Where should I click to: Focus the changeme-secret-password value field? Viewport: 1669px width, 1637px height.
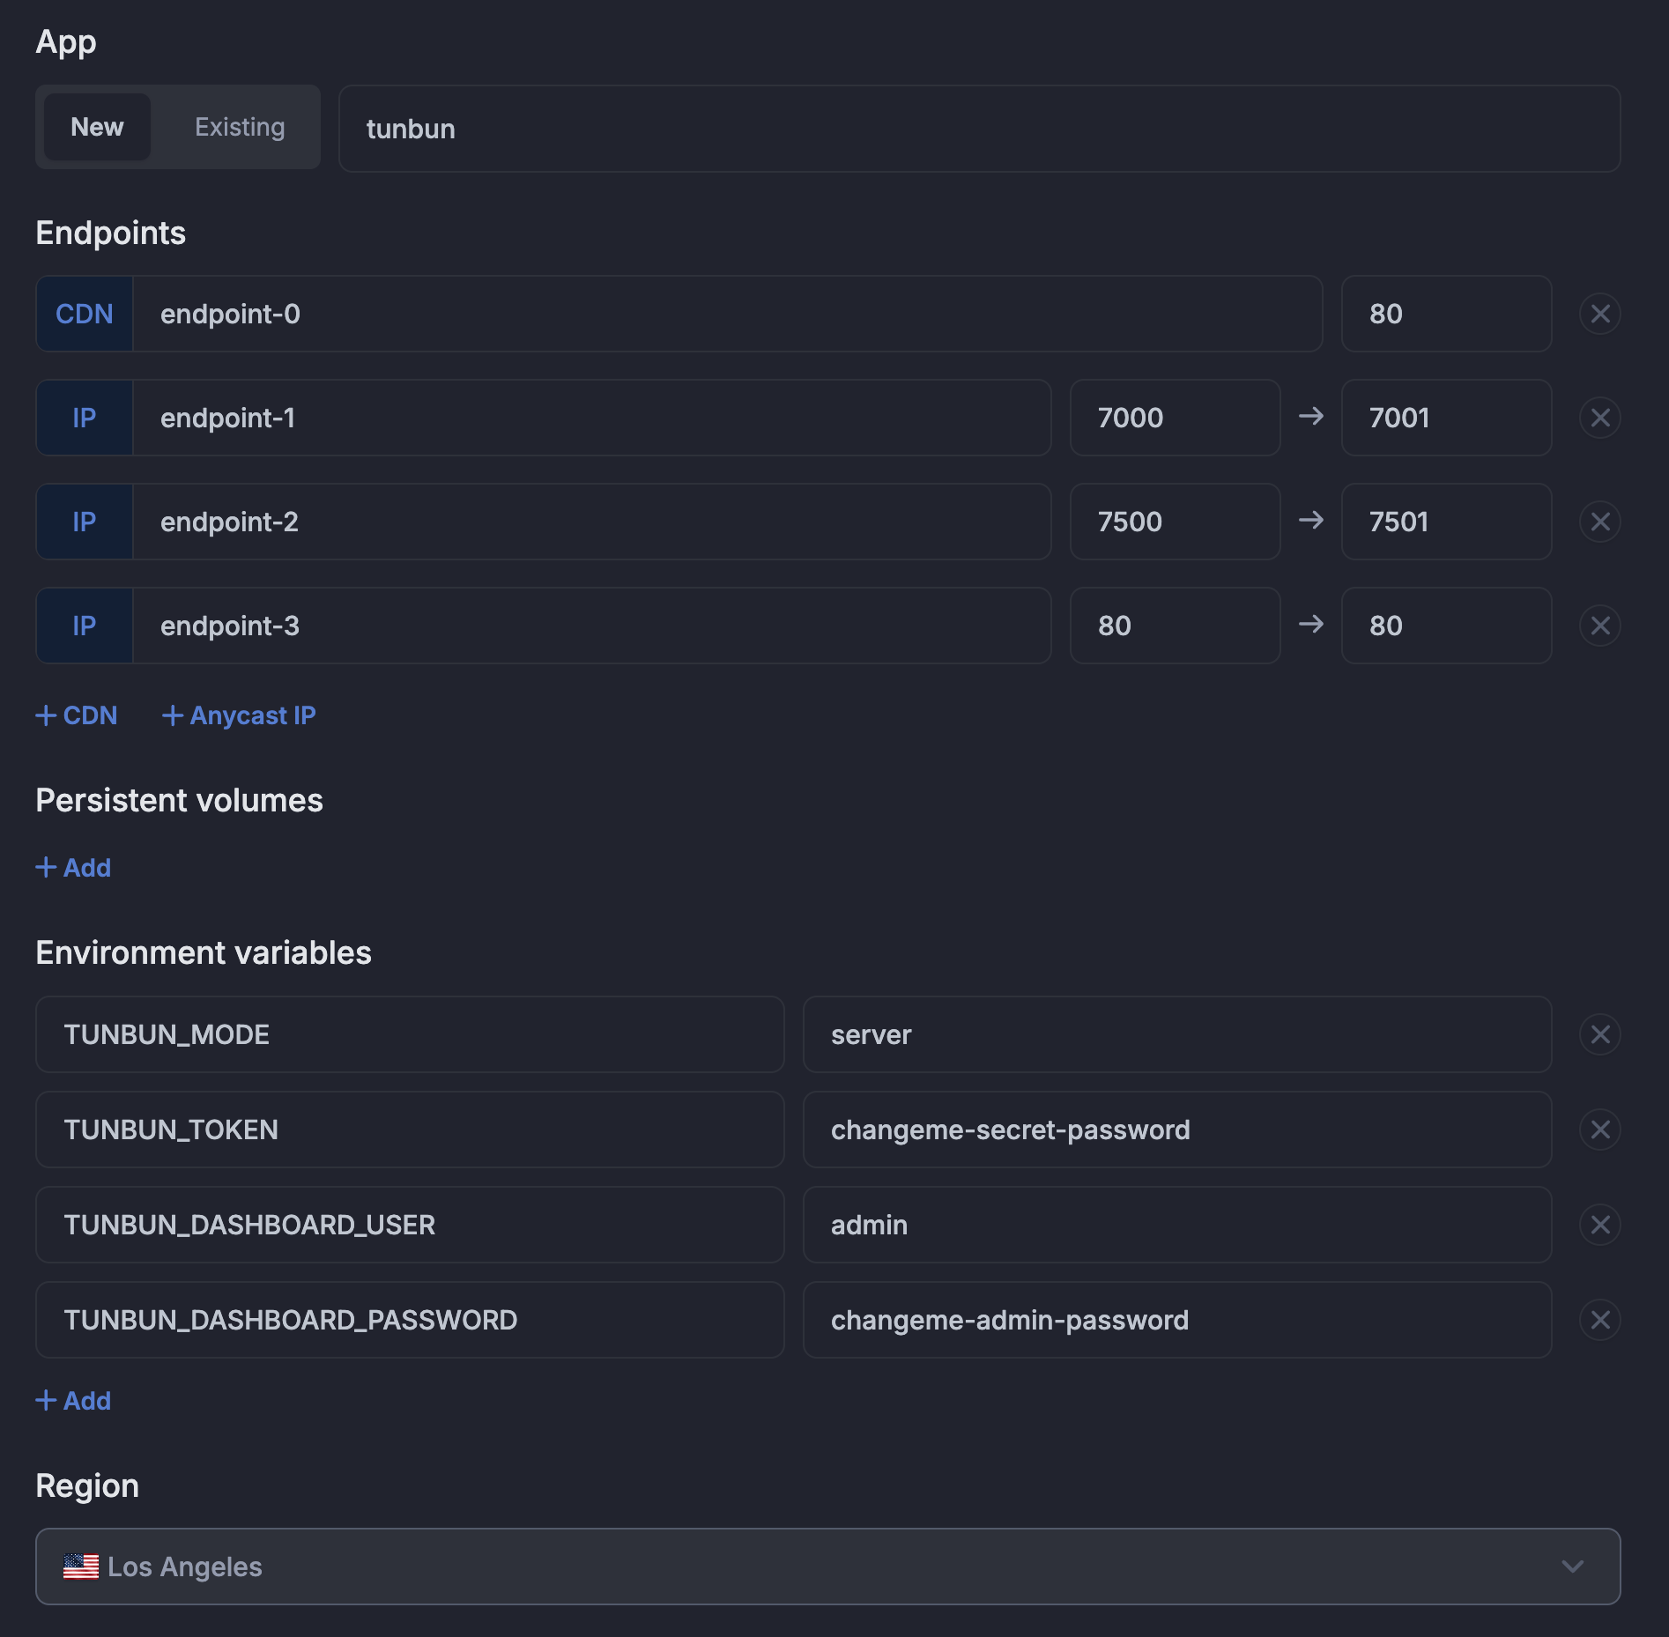click(x=1176, y=1130)
